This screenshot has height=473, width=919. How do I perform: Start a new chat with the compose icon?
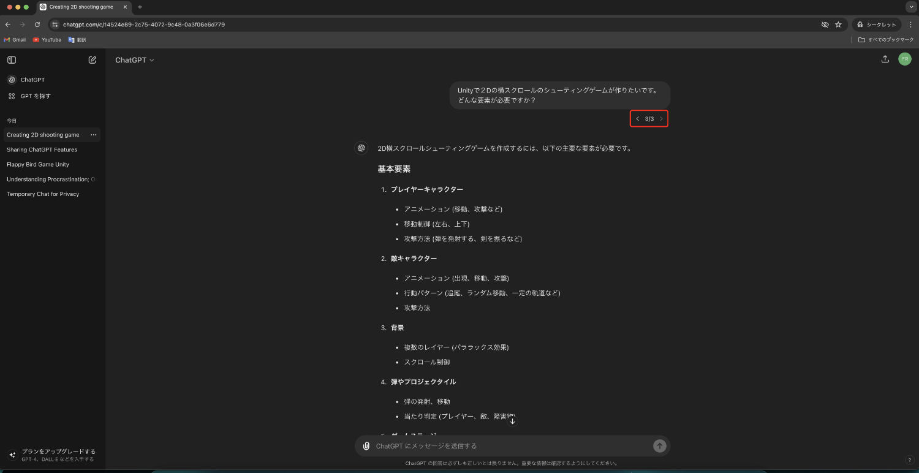tap(93, 60)
